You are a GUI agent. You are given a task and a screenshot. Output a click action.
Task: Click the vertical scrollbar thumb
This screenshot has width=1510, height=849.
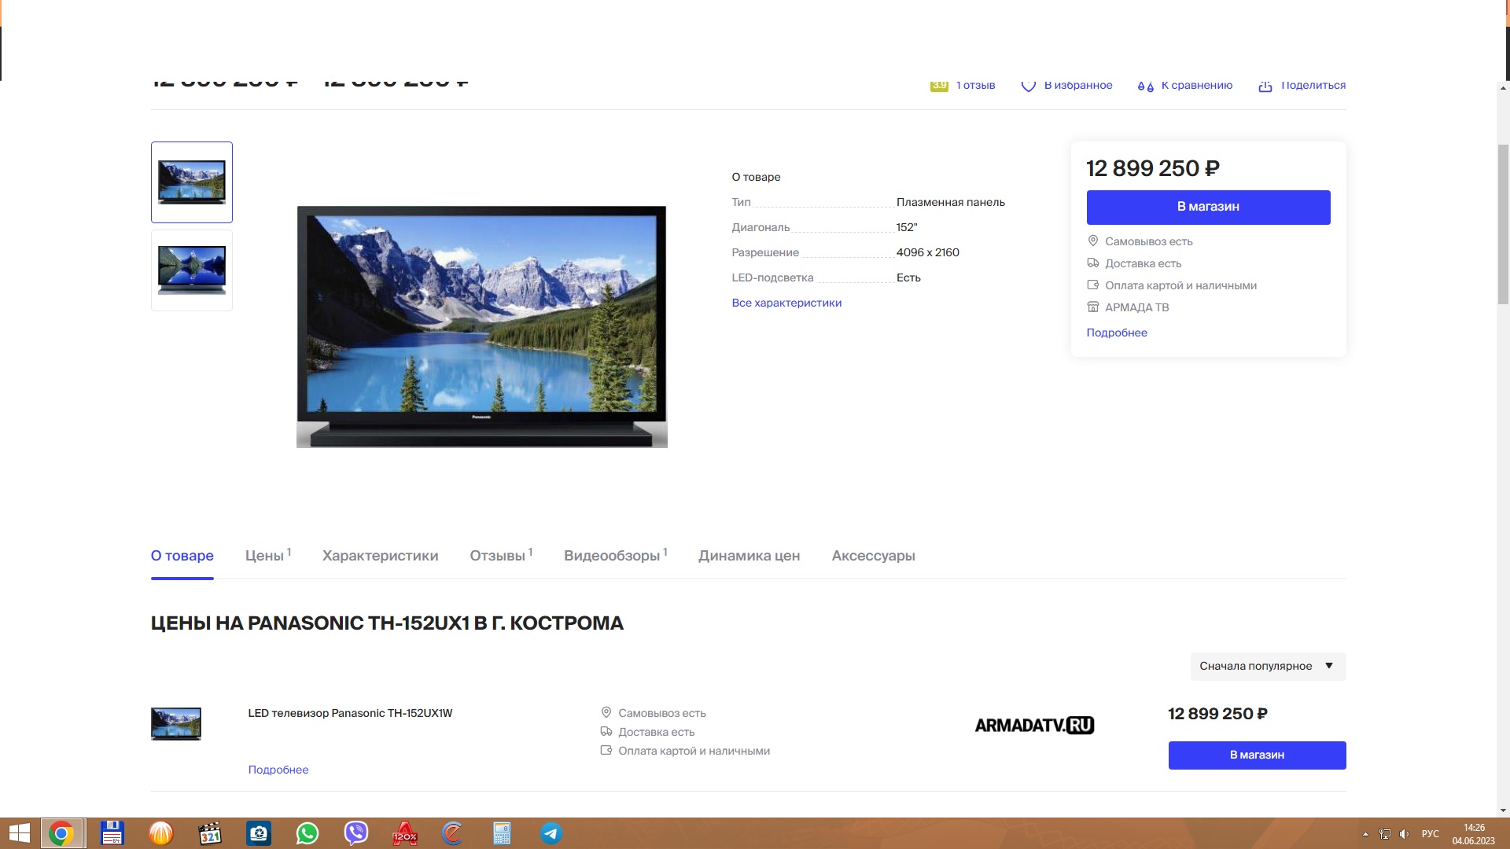click(x=1503, y=224)
